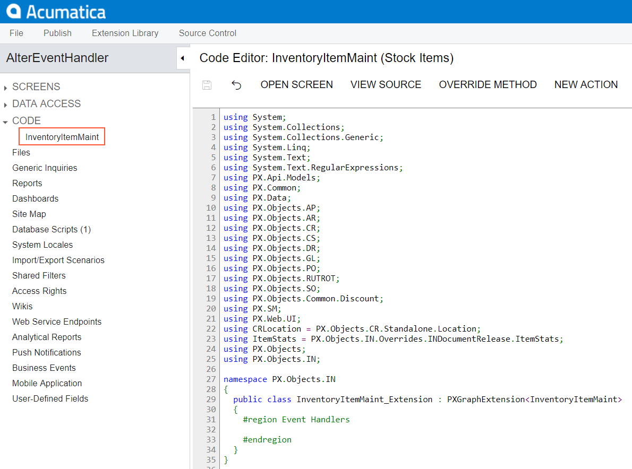Expand the SCREENS tree node

(5, 88)
